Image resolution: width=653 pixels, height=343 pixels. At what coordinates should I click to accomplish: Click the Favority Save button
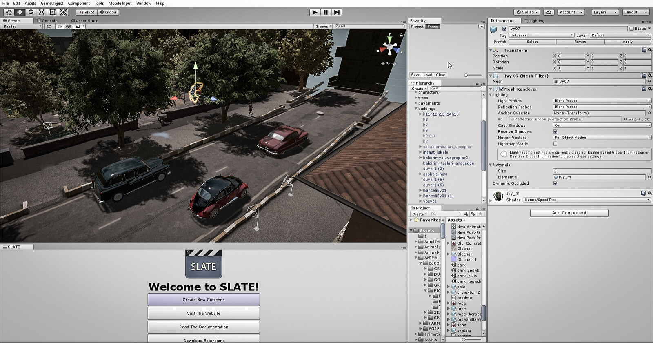tap(415, 75)
